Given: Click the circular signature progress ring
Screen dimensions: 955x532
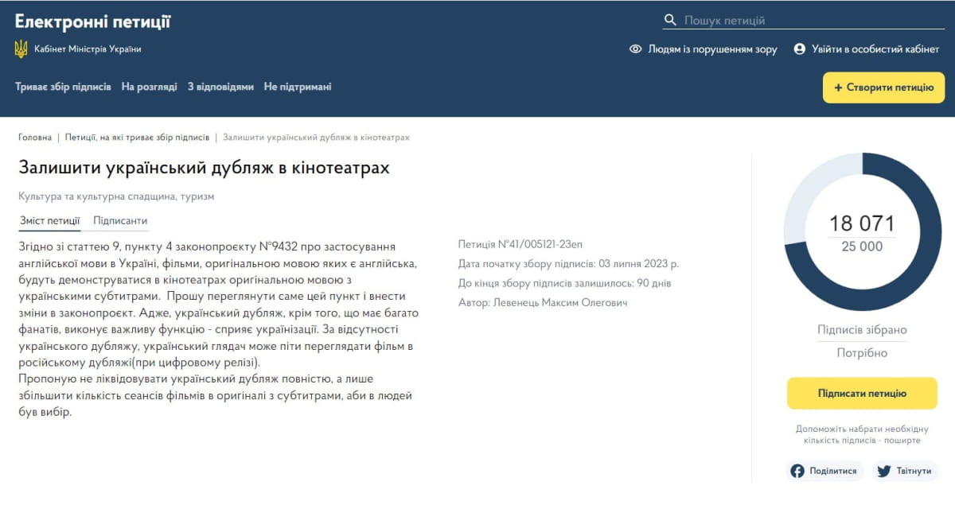Looking at the screenshot, I should pos(862,232).
